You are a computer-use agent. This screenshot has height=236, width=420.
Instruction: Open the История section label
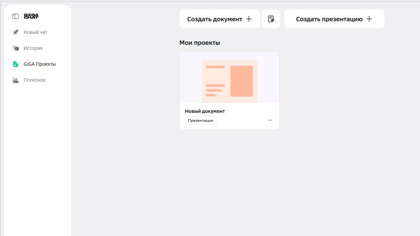coord(33,48)
